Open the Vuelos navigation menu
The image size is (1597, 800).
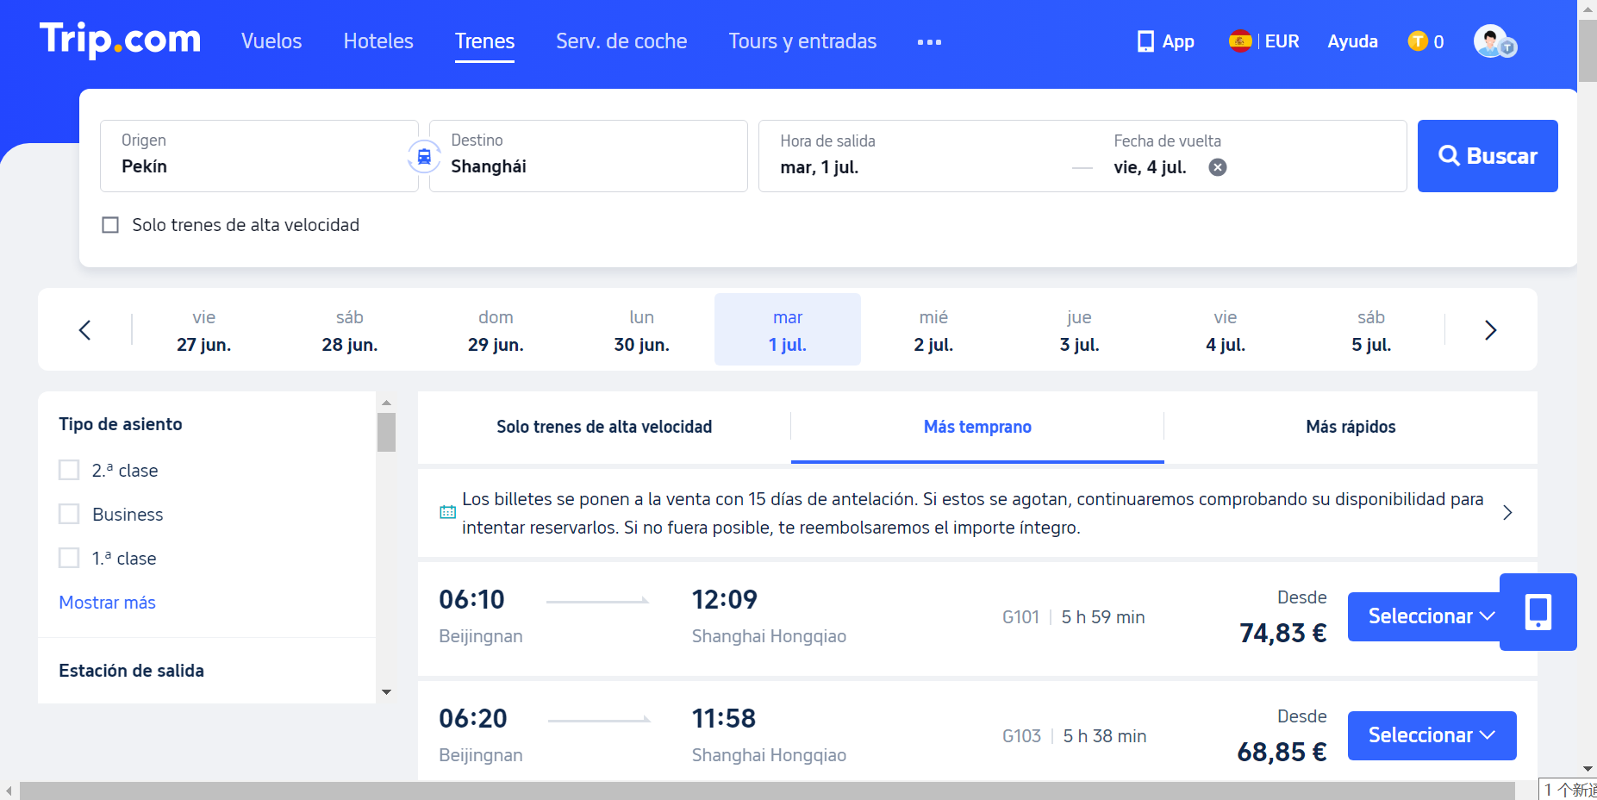(271, 41)
